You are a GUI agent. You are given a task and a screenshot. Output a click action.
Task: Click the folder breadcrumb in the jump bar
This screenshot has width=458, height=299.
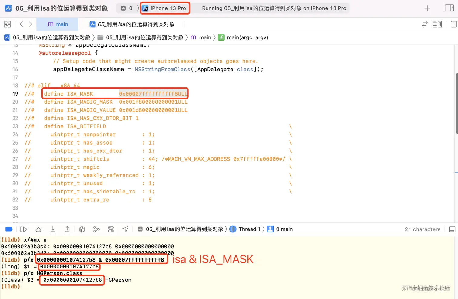coord(141,37)
